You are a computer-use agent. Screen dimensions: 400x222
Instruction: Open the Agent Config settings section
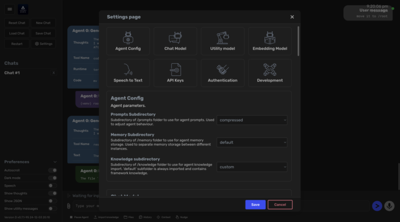tap(128, 42)
